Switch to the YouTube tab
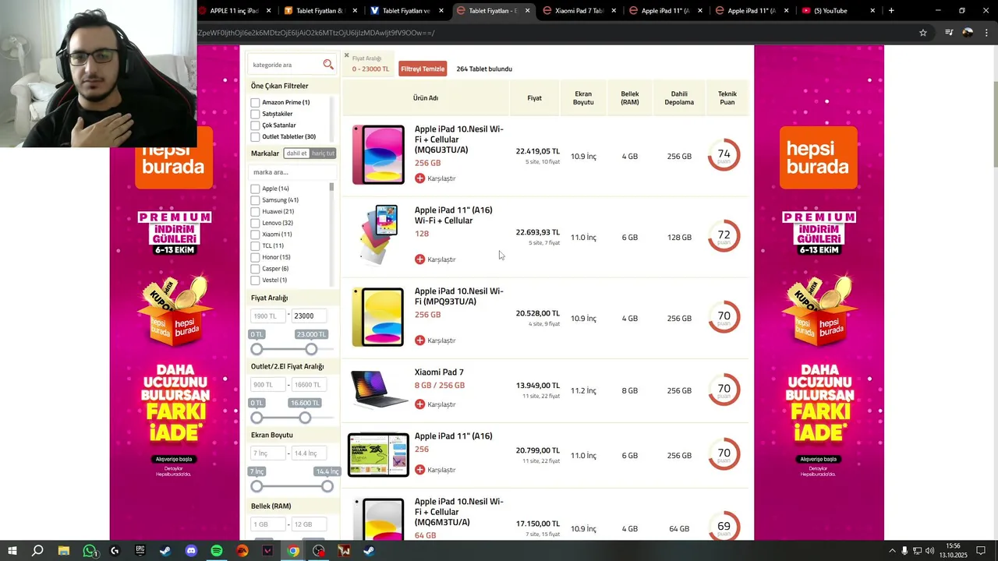 pos(839,11)
